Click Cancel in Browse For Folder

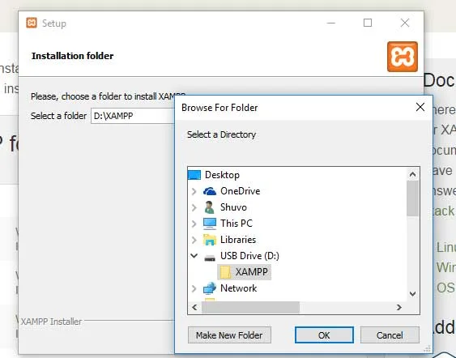[x=390, y=335]
